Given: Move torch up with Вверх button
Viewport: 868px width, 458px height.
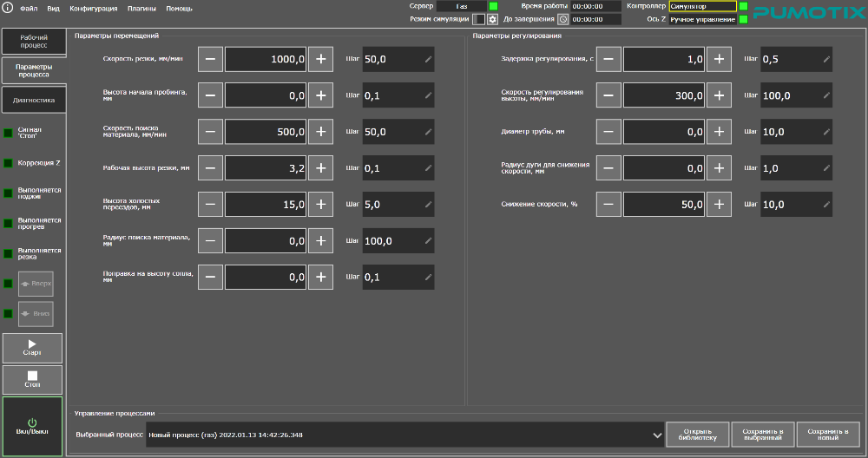Looking at the screenshot, I should (36, 284).
